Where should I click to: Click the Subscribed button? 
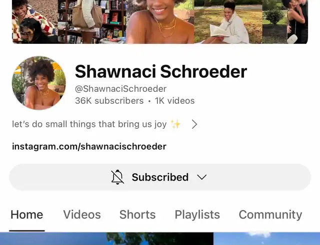[x=160, y=177]
